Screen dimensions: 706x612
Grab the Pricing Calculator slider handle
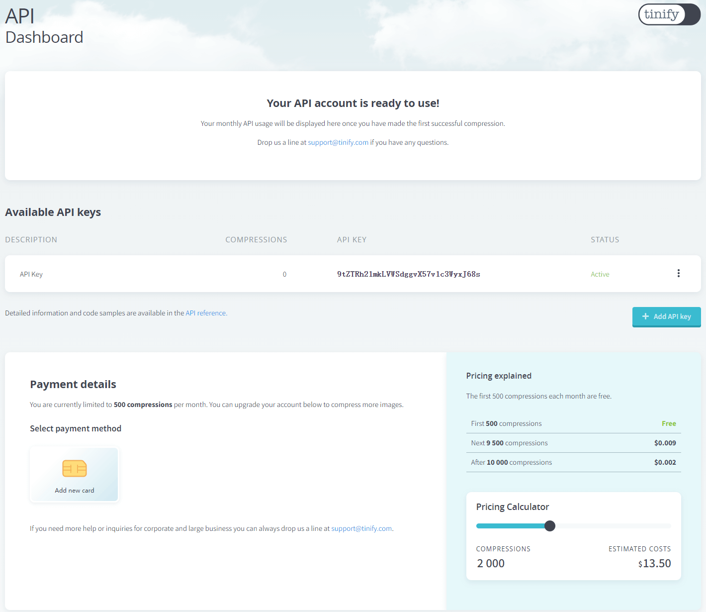(549, 526)
